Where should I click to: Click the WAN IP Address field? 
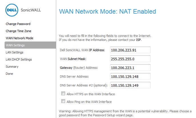click(130, 50)
